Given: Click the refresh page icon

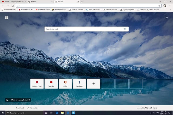Looking at the screenshot, I should point(13,6).
